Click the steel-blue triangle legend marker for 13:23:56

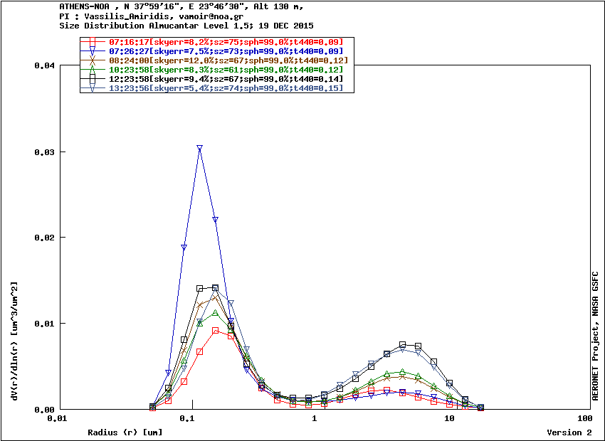point(93,88)
